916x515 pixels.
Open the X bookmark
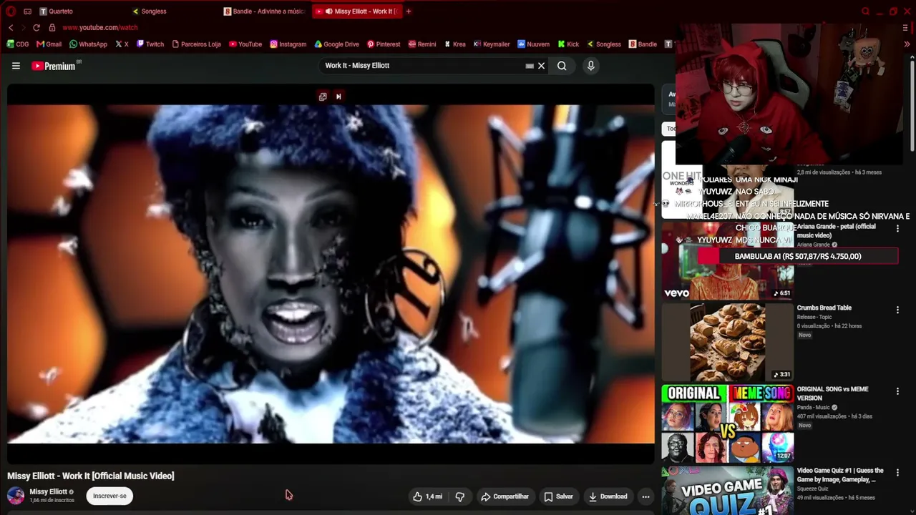[x=122, y=44]
